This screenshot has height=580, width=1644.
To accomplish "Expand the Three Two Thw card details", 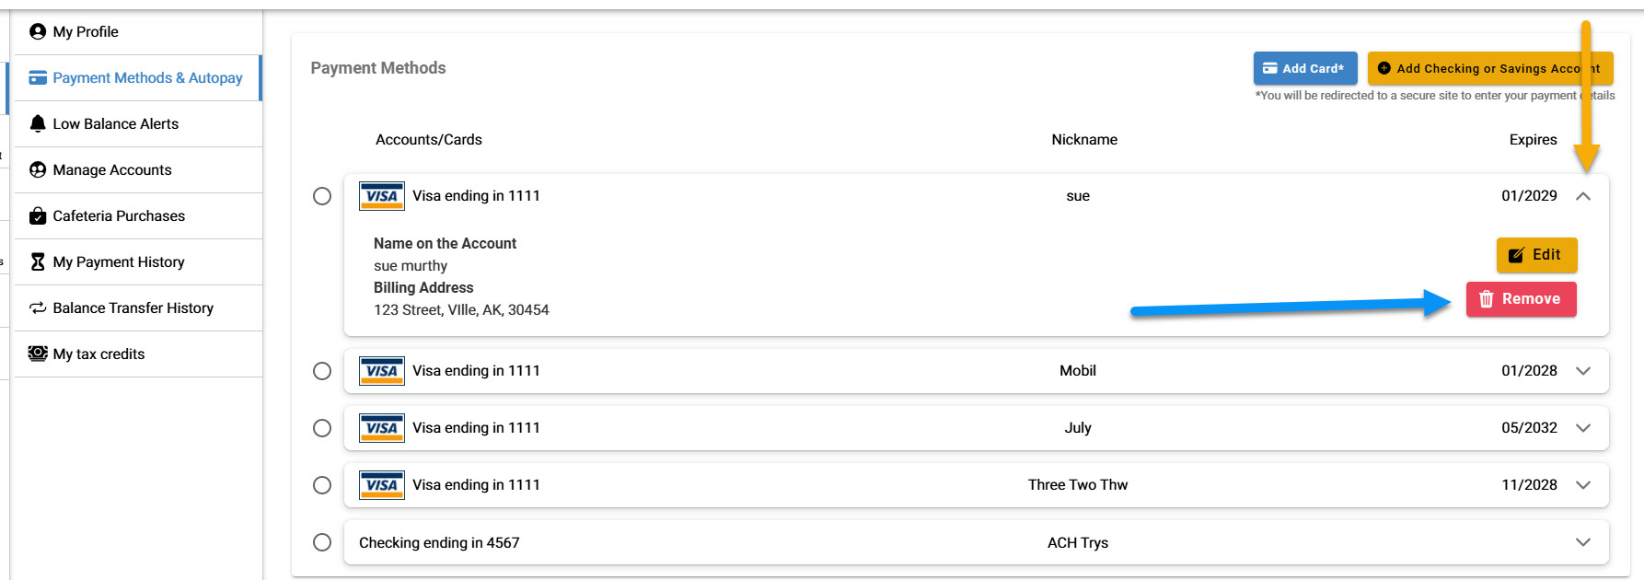I will pos(1583,485).
